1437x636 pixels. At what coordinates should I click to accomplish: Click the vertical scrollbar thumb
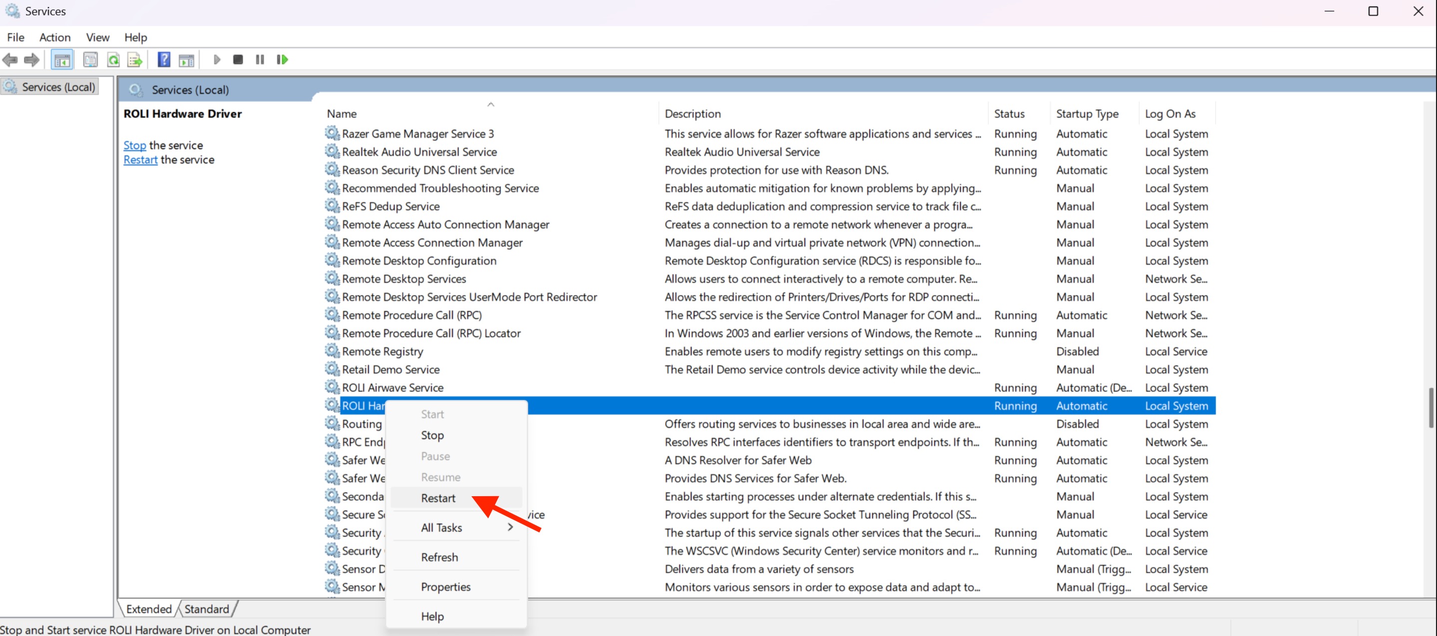(x=1431, y=407)
